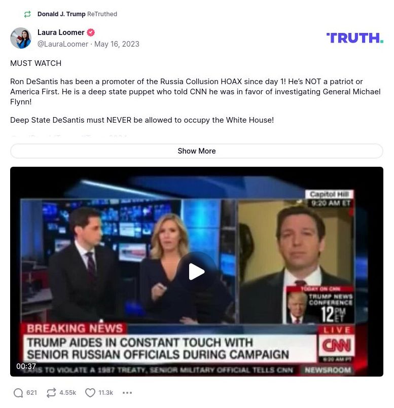Open the May 16, 2023 timestamp
Screen dimensions: 394x408
click(117, 44)
